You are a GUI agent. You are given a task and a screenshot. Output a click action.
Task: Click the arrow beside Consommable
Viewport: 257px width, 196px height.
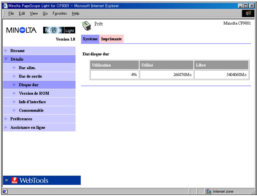[14, 110]
